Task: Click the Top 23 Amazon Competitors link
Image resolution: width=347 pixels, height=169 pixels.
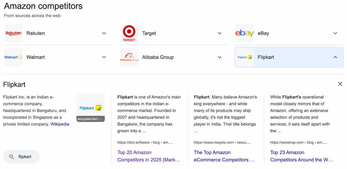Action: 301,156
